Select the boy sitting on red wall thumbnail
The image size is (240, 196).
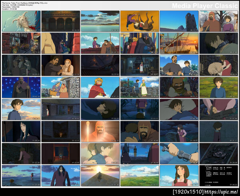[100, 43]
